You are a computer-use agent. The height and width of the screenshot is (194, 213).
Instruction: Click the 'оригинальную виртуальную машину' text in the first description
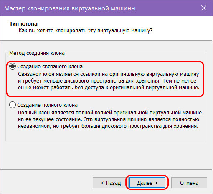point(154,74)
